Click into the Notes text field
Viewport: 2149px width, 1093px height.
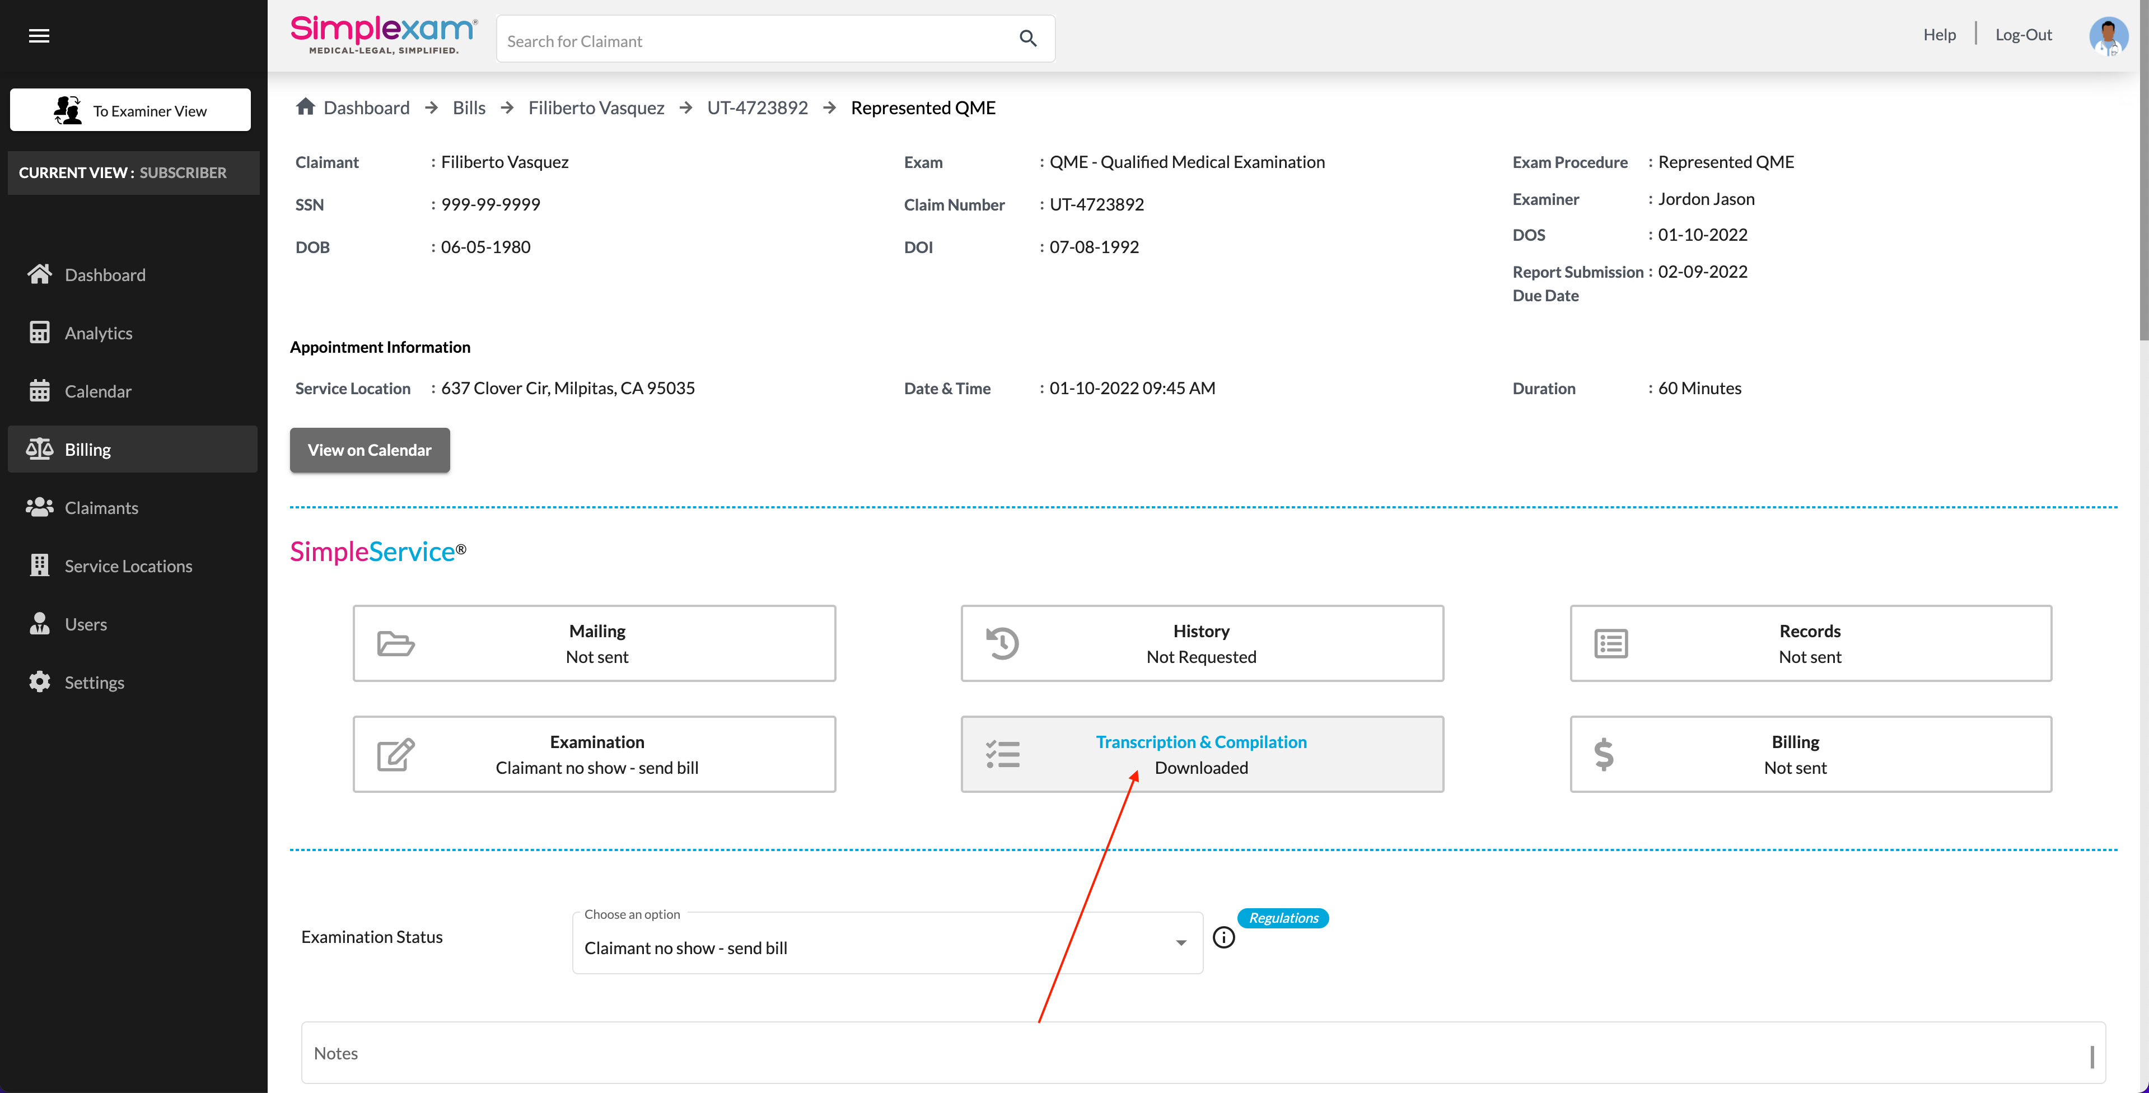coord(1201,1053)
